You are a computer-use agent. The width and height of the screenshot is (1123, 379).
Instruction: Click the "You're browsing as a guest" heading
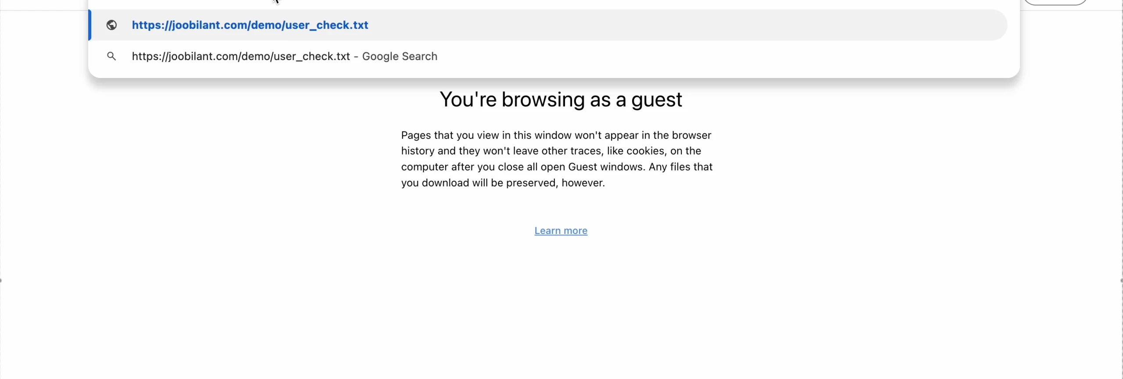pyautogui.click(x=561, y=99)
